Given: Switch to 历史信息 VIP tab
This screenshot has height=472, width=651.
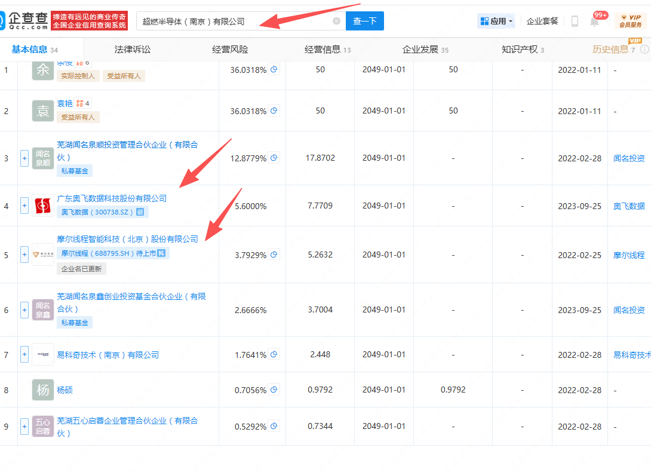Looking at the screenshot, I should 613,50.
